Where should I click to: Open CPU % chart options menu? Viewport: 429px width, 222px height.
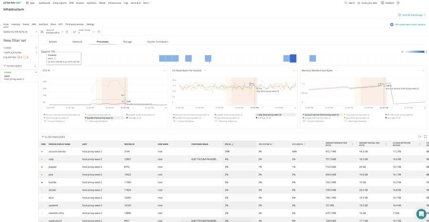click(165, 70)
